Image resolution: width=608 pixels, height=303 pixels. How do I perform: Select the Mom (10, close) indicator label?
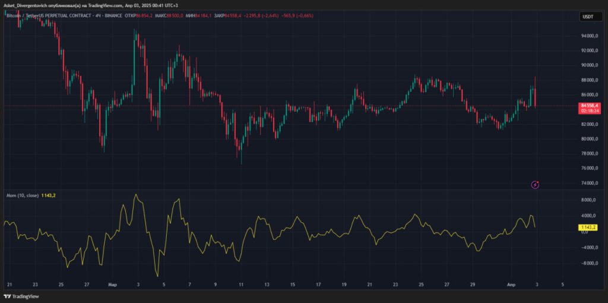pyautogui.click(x=21, y=195)
